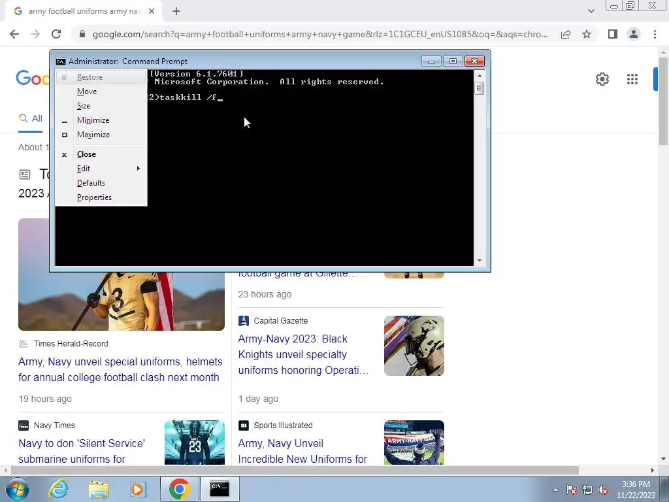Click the Navy Times source icon
Screen dimensions: 669x502
click(x=24, y=426)
